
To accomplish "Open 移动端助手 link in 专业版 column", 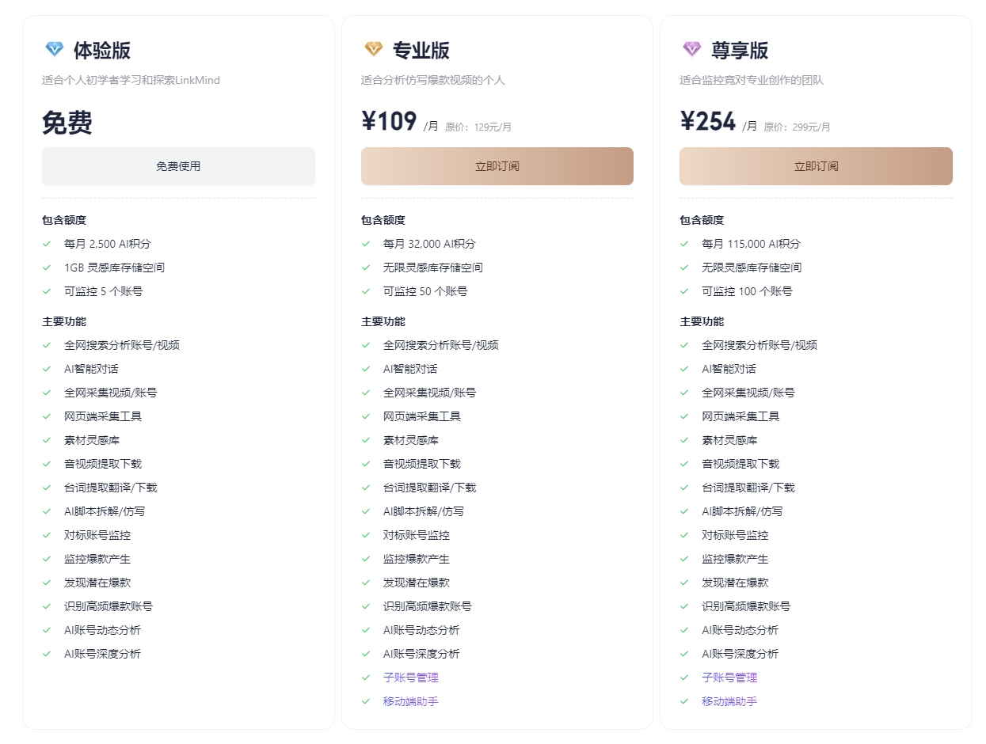I will pos(410,701).
